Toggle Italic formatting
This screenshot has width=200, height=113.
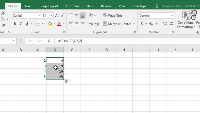coord(21,24)
